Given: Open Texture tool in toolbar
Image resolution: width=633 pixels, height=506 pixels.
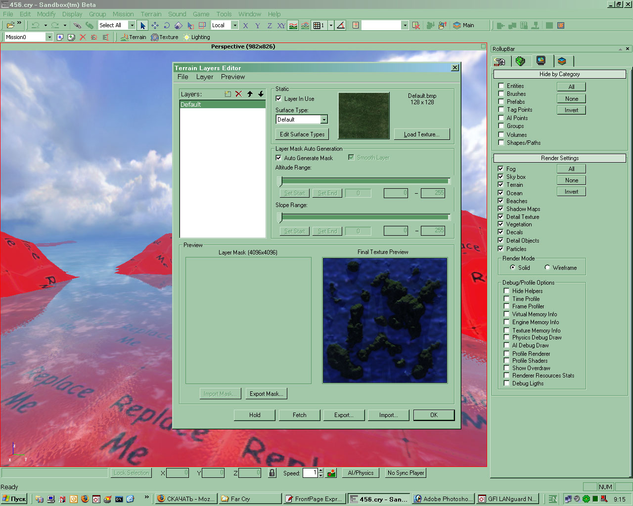Looking at the screenshot, I should coord(164,37).
